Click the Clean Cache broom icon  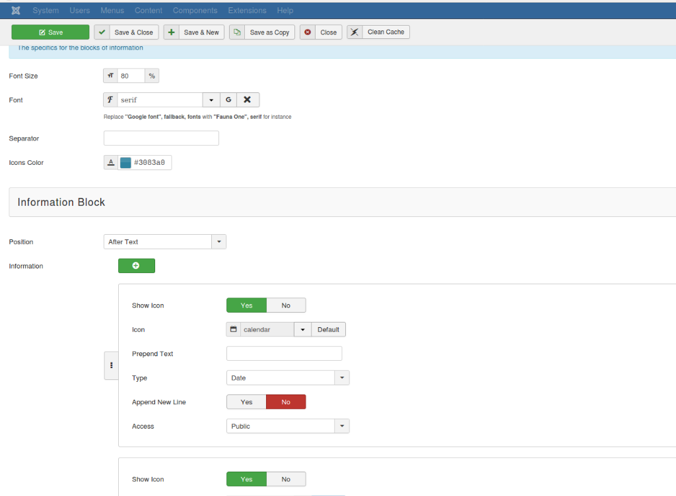pos(355,32)
